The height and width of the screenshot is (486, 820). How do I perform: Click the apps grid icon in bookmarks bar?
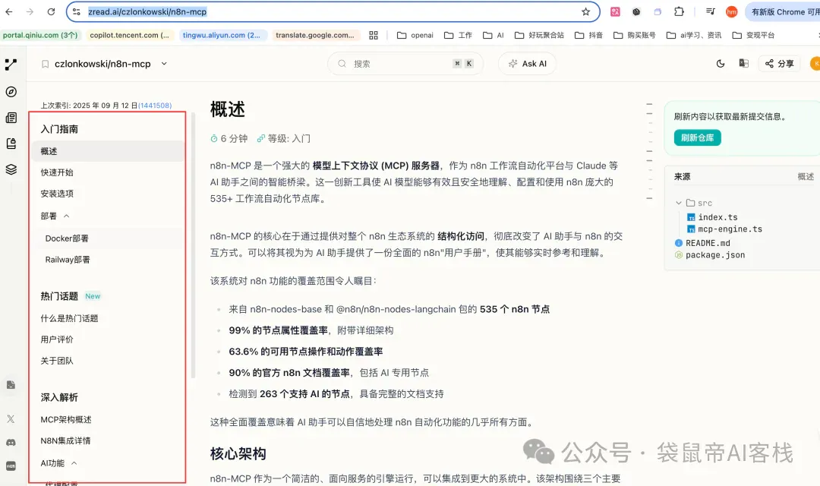tap(374, 35)
